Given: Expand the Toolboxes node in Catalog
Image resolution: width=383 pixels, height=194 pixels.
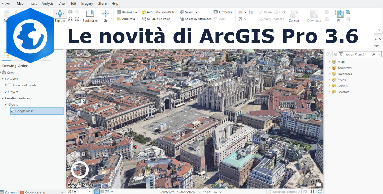Looking at the screenshot, I should 329,68.
